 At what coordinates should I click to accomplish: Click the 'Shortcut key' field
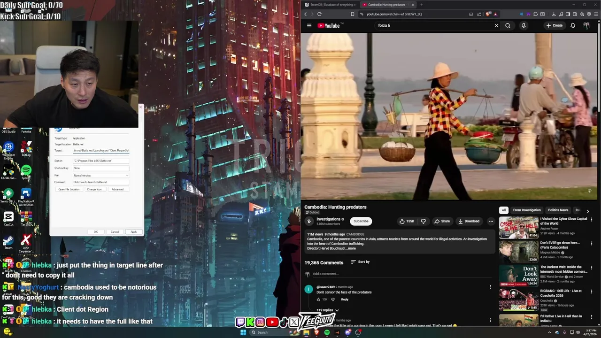pos(100,168)
